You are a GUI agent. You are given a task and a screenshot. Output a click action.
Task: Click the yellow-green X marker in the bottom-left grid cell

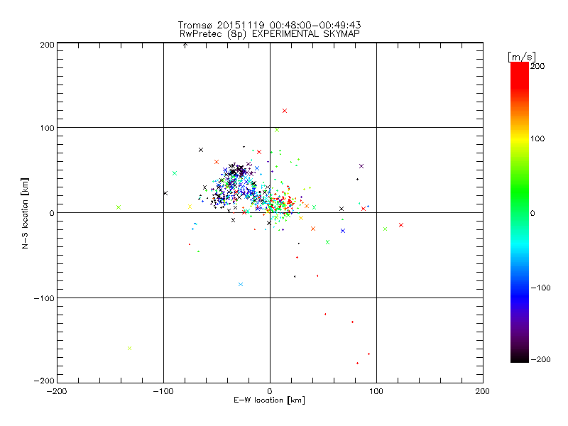point(130,349)
